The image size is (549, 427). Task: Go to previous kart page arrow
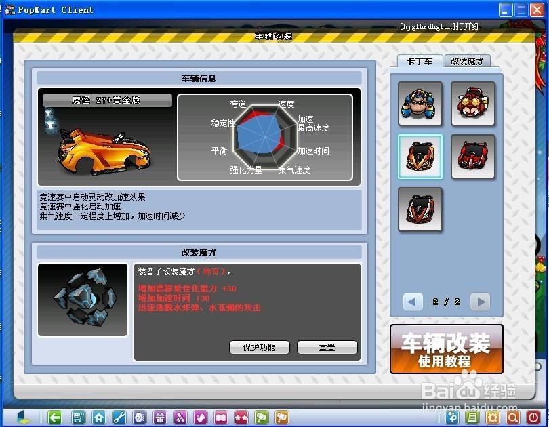click(413, 302)
